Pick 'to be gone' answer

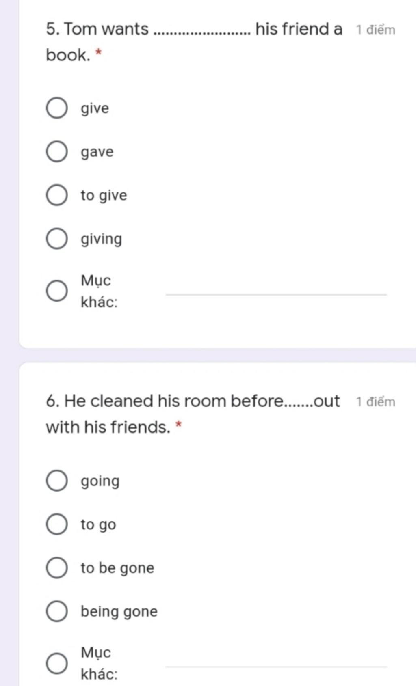tap(56, 567)
